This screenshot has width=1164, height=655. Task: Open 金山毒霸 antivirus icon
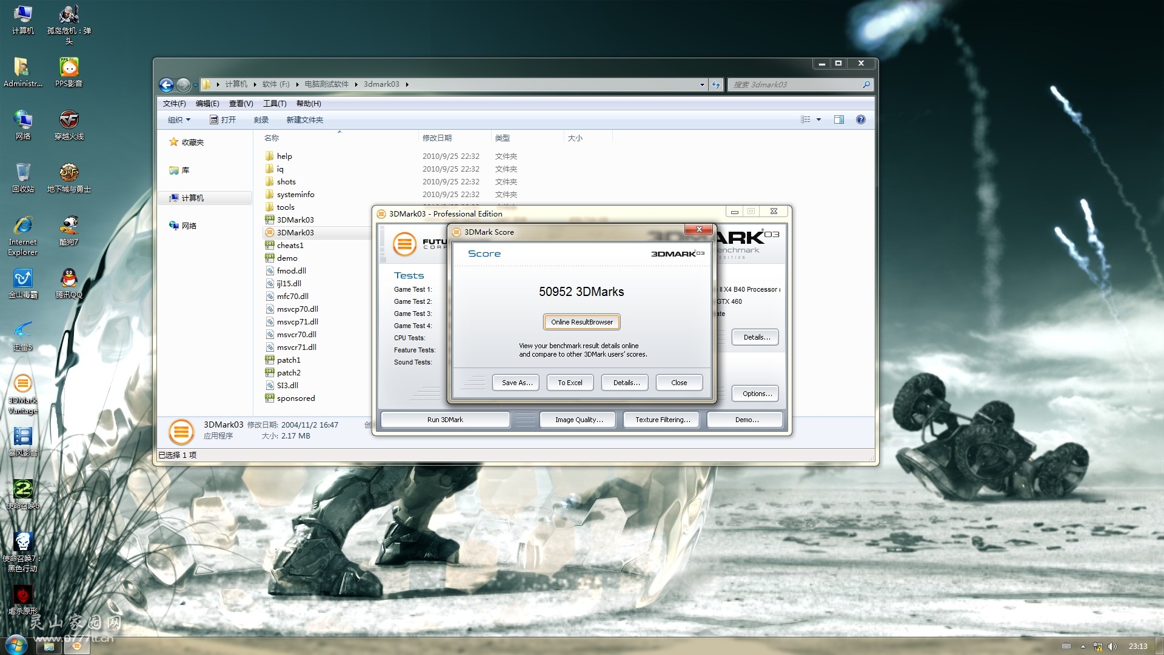(x=22, y=283)
